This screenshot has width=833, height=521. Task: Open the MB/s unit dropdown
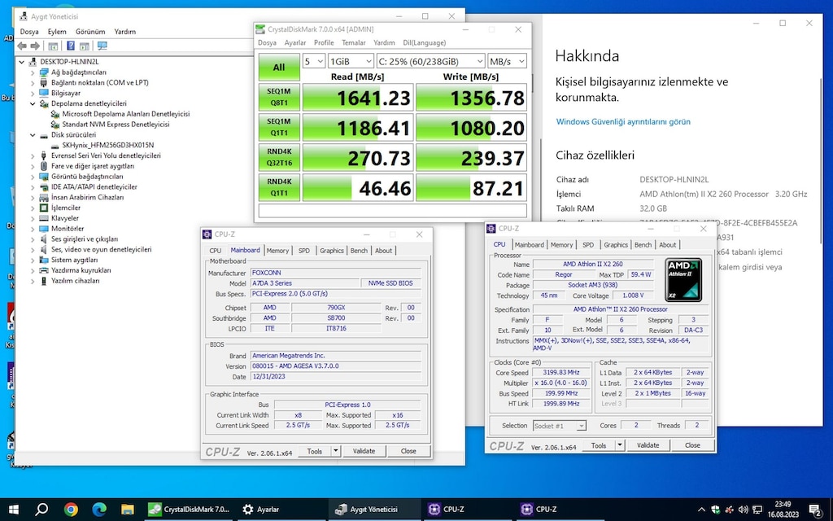(x=507, y=61)
